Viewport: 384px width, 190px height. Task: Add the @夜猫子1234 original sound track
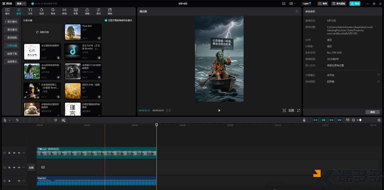(x=99, y=77)
